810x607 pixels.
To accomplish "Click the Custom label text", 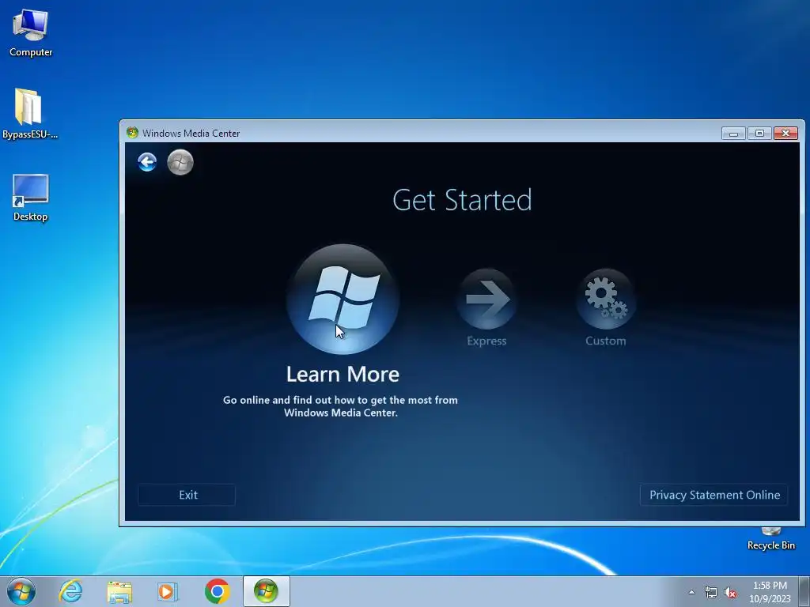I will [605, 341].
